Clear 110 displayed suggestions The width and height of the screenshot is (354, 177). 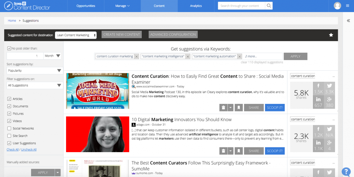262,62
